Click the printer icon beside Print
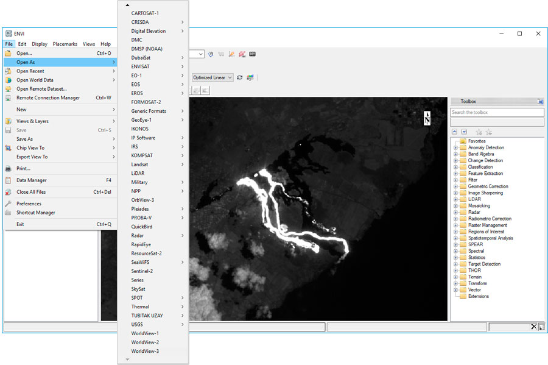This screenshot has height=365, width=548. [x=8, y=169]
